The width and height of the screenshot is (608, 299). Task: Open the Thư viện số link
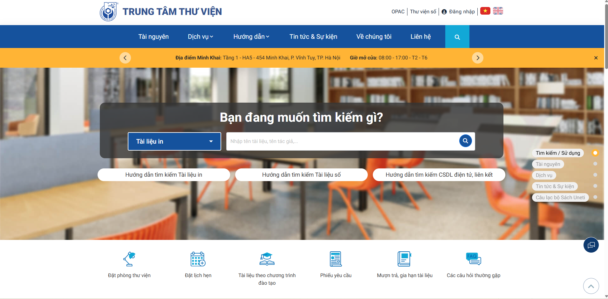(423, 12)
